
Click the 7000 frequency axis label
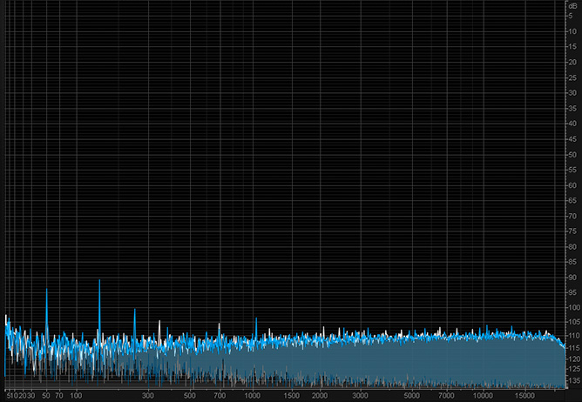pyautogui.click(x=444, y=395)
